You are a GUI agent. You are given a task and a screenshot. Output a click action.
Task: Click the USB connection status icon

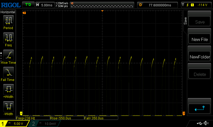[199, 123]
